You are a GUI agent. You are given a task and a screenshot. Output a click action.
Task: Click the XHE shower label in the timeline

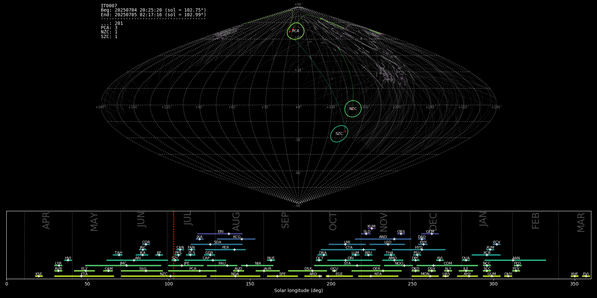pos(574,274)
